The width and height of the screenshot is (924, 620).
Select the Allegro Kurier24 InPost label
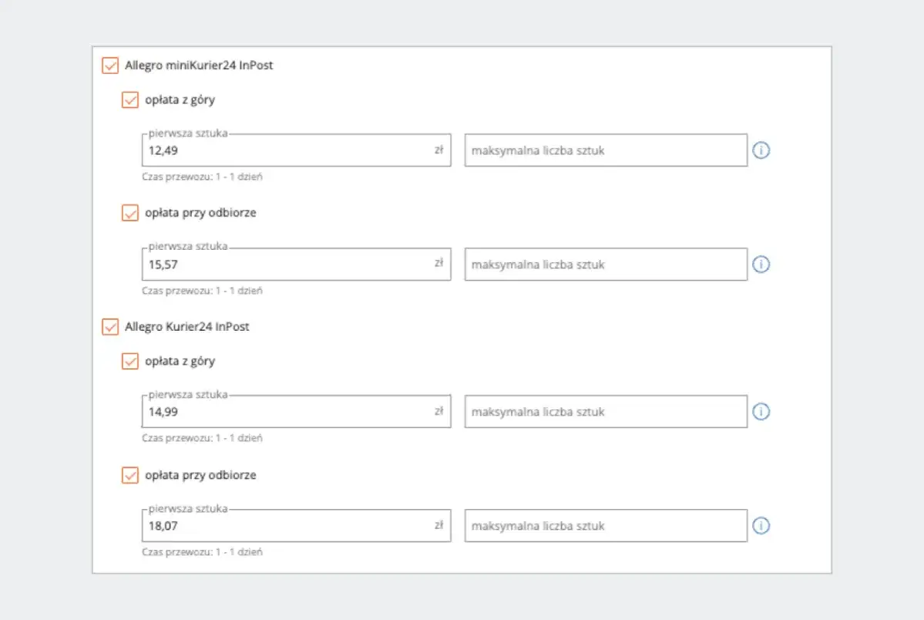186,327
